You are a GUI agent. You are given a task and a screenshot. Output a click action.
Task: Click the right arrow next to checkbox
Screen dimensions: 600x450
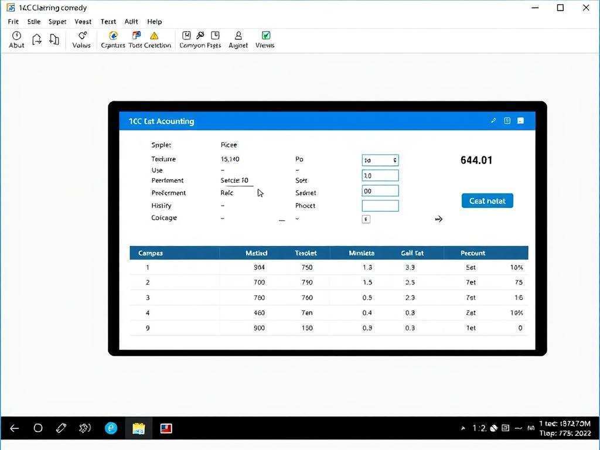coord(438,219)
